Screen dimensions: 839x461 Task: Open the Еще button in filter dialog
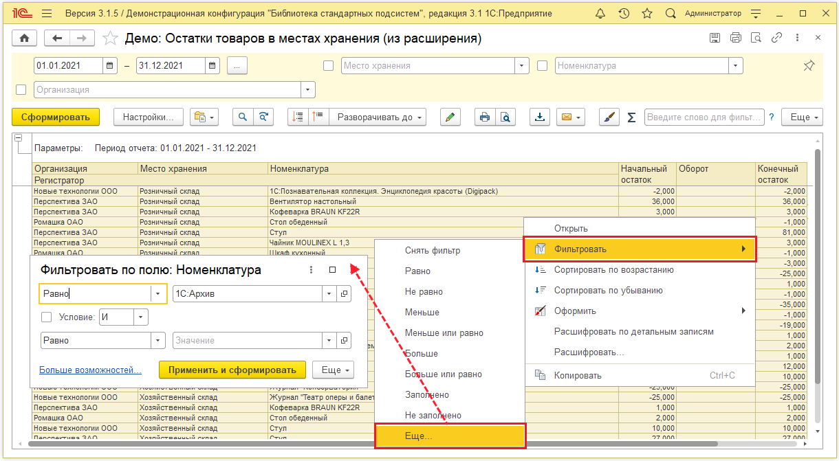(333, 370)
